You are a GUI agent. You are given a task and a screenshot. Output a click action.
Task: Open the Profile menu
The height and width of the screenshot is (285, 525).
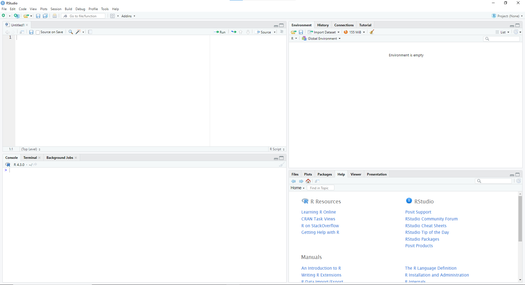pyautogui.click(x=93, y=9)
